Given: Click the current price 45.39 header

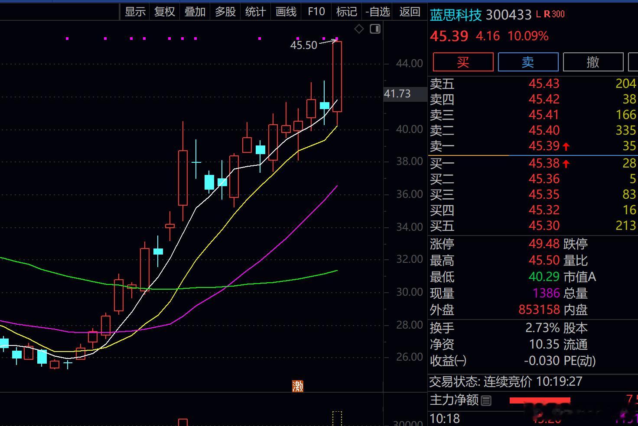Looking at the screenshot, I should pos(449,36).
